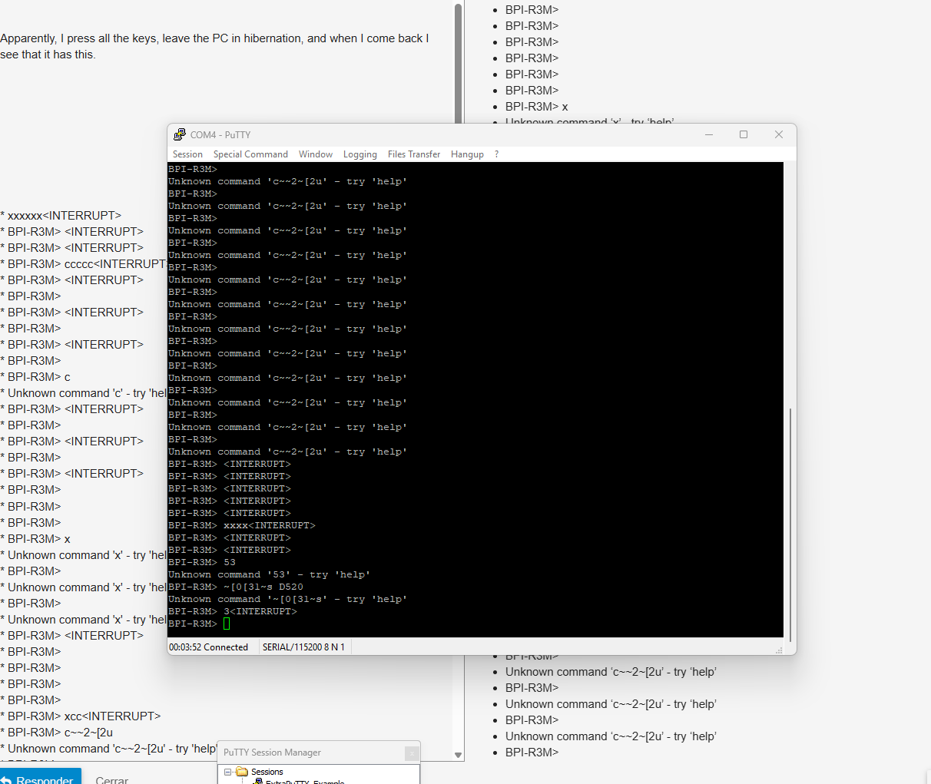931x784 pixels.
Task: Click the PuTTY terminal scrollbar thumb
Action: pyautogui.click(x=790, y=522)
